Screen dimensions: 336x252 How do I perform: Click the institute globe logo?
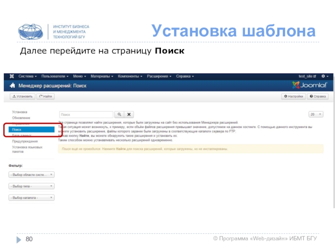(x=30, y=32)
